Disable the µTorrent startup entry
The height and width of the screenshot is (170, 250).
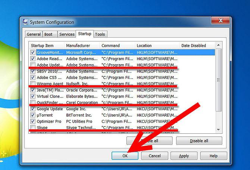[x=33, y=115]
